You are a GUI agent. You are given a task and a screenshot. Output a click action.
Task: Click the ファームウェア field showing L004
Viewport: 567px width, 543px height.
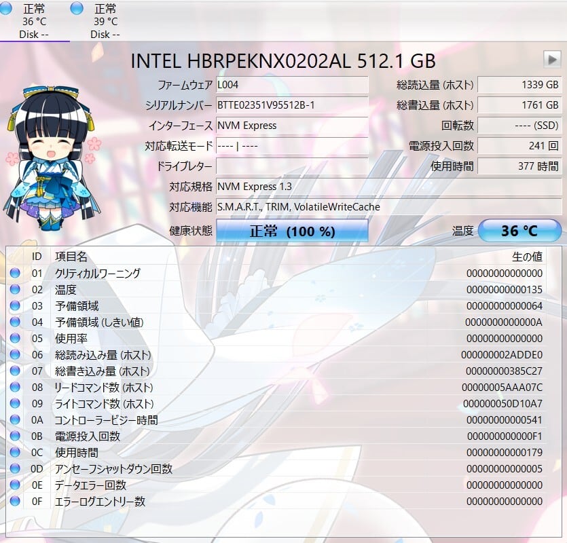(x=292, y=85)
